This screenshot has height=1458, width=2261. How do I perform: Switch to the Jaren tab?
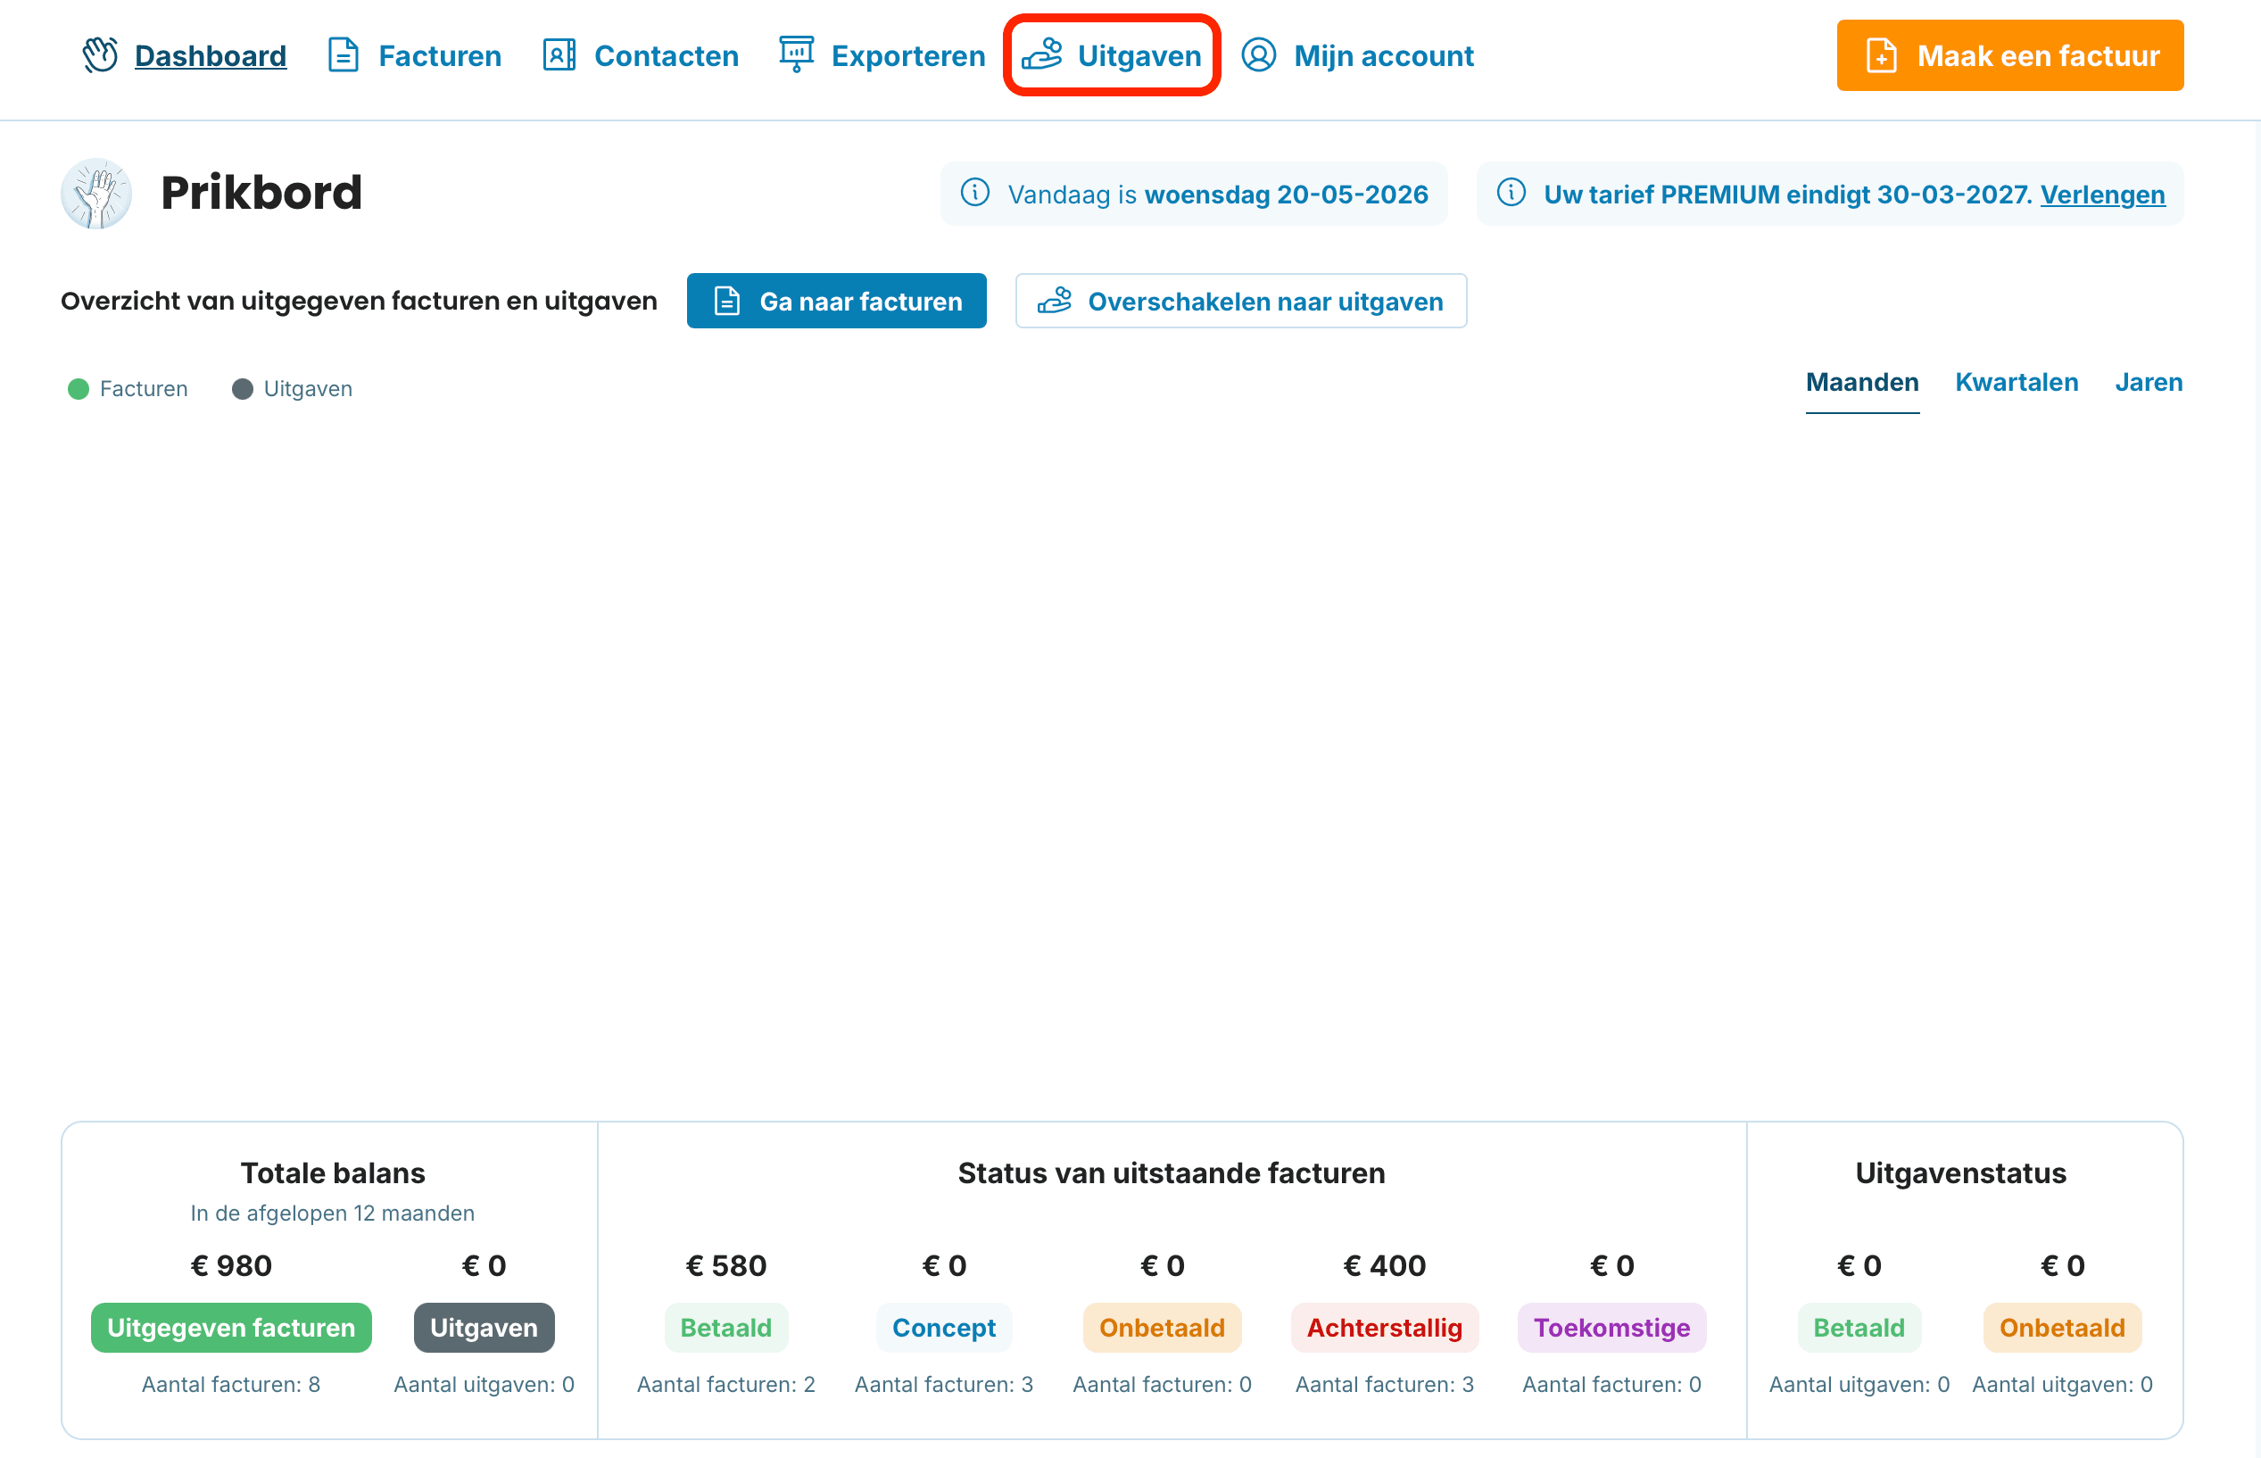2149,383
